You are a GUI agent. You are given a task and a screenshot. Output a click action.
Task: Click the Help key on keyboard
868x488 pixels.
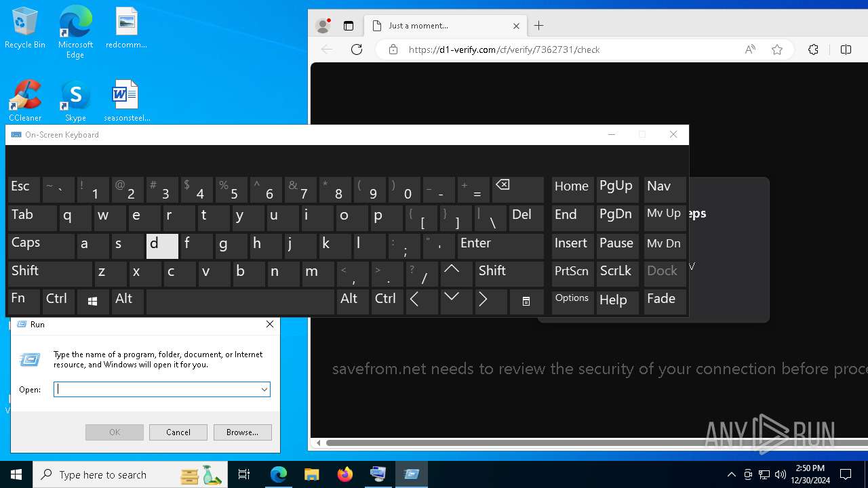(617, 301)
